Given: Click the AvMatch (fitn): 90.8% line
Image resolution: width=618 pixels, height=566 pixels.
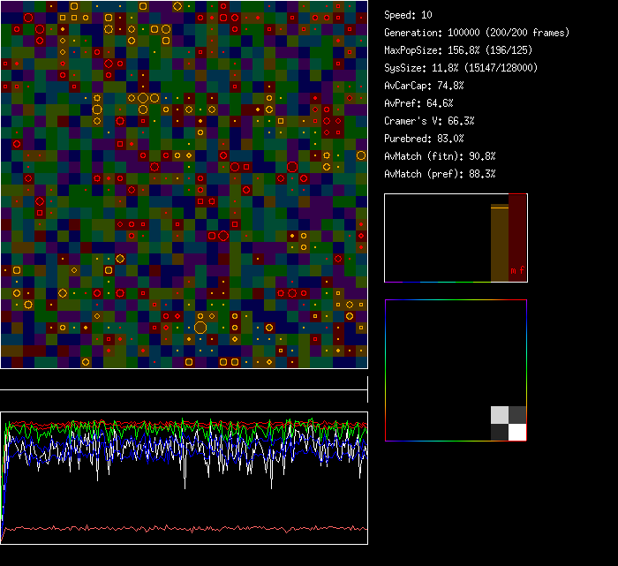Looking at the screenshot, I should click(440, 156).
